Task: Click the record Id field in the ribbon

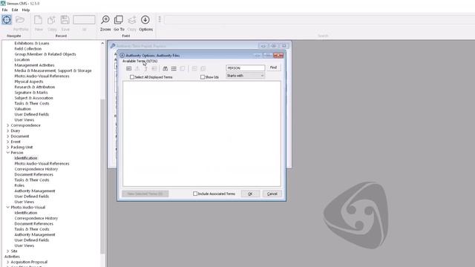Action: coord(84,20)
